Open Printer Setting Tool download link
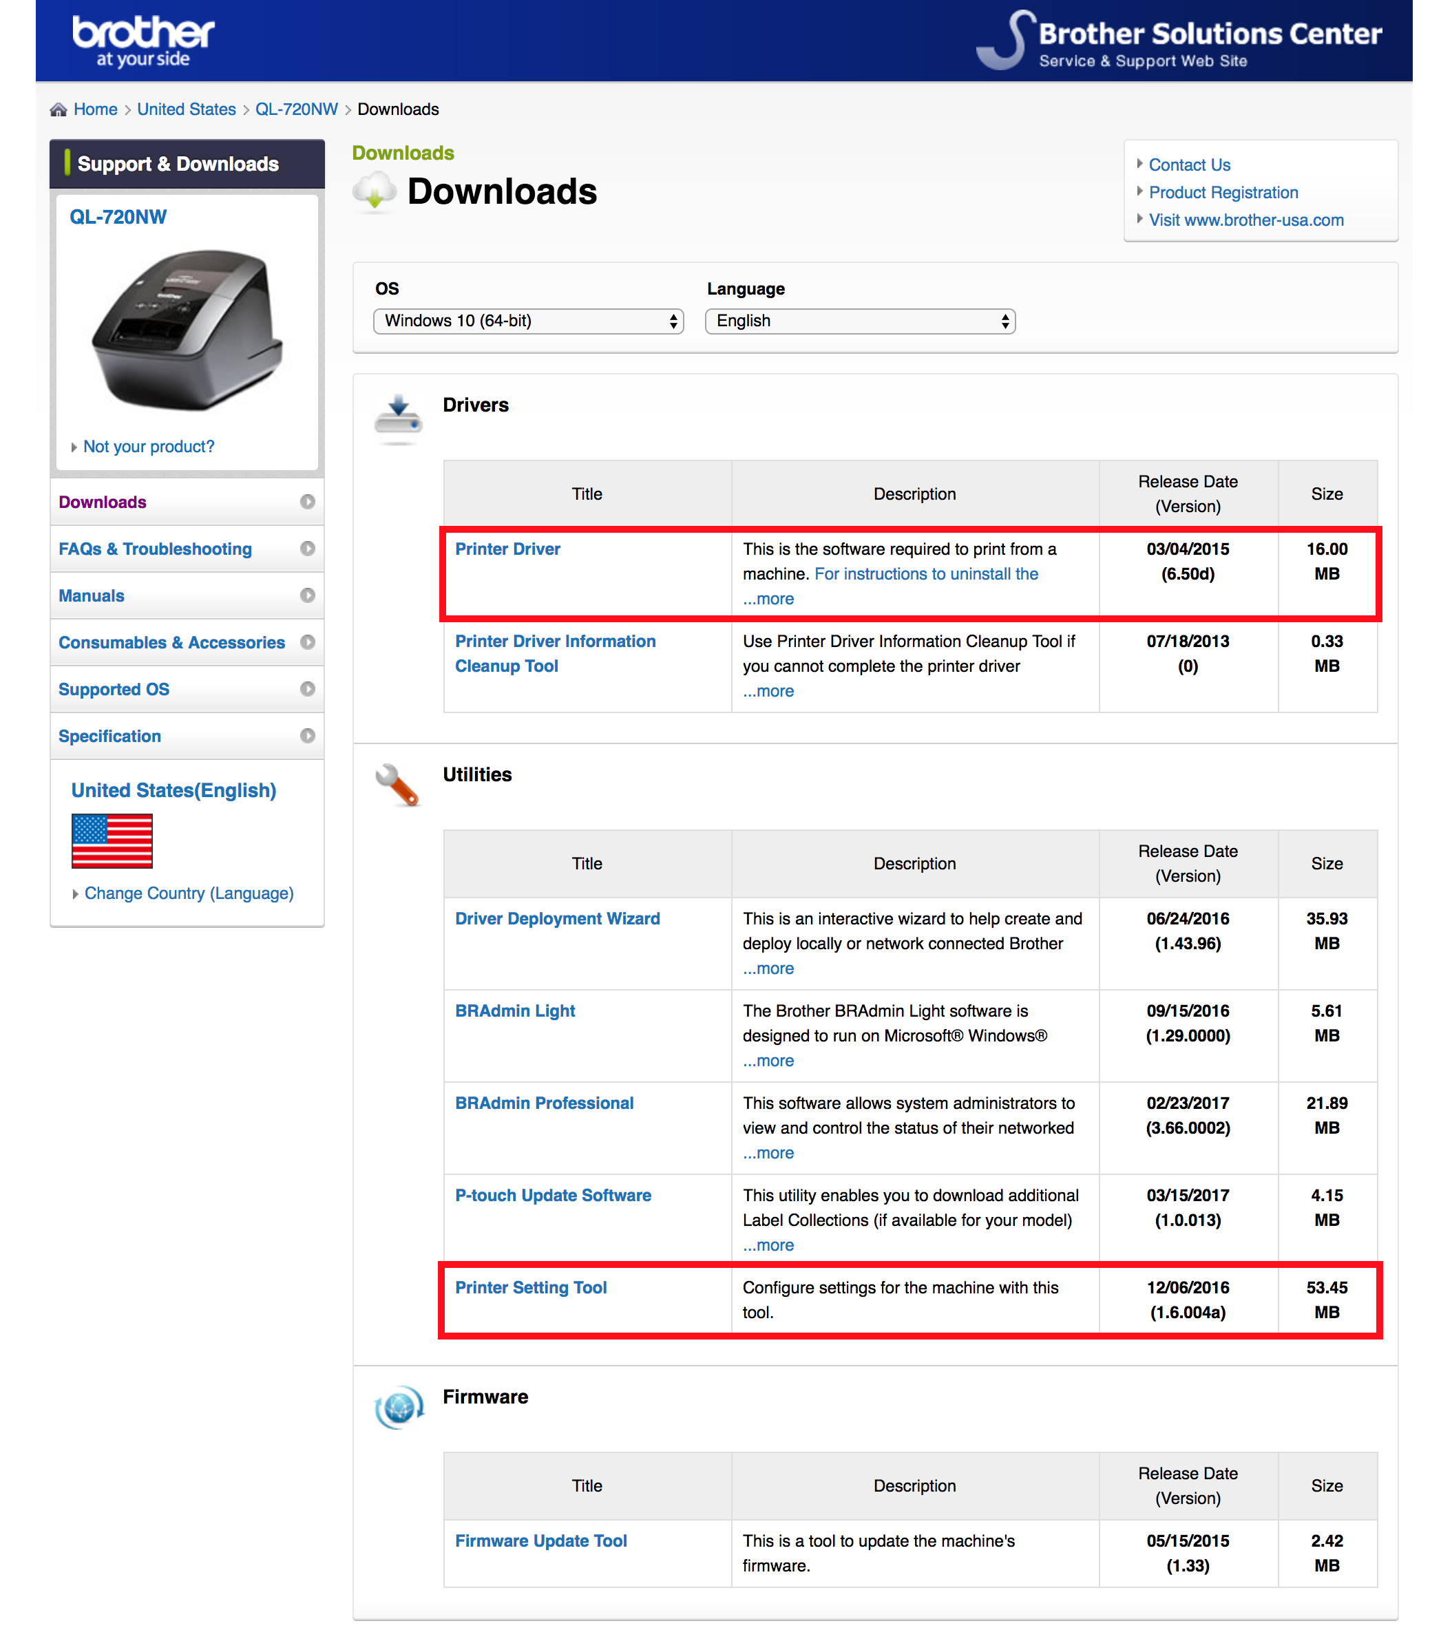The height and width of the screenshot is (1652, 1452). [x=530, y=1286]
